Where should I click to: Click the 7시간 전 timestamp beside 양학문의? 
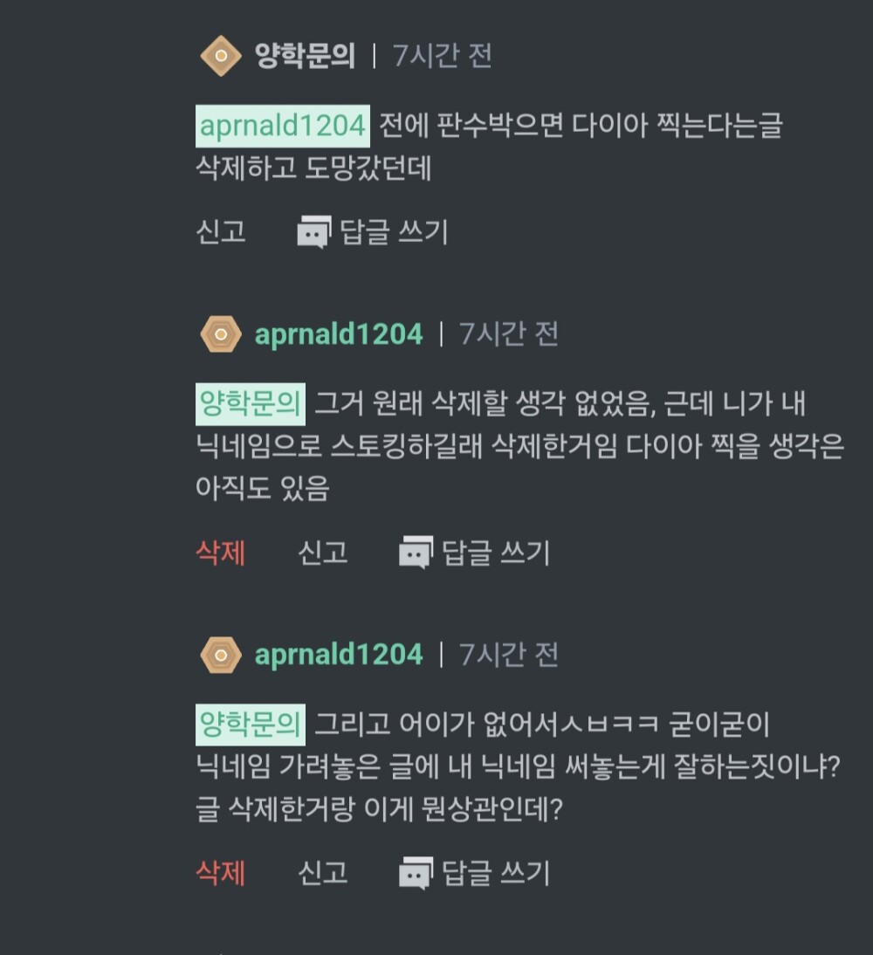pos(443,57)
